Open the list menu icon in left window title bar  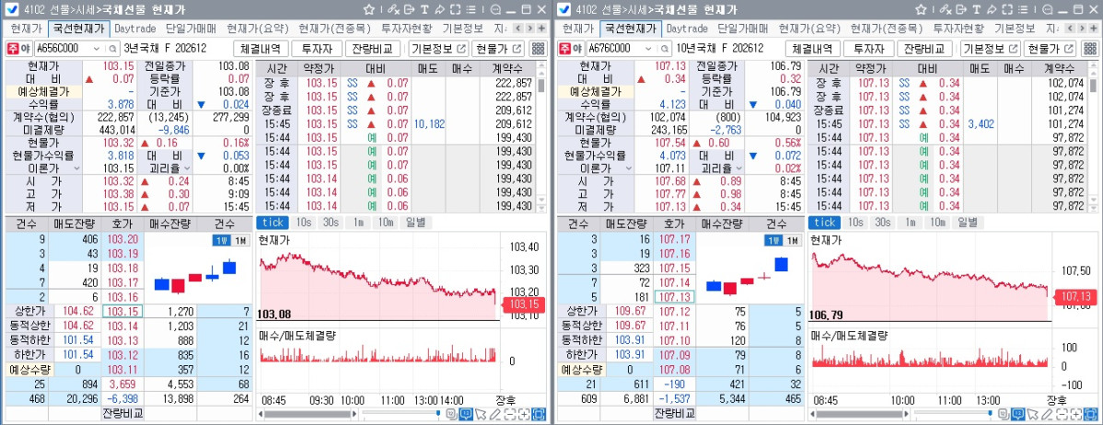(470, 9)
